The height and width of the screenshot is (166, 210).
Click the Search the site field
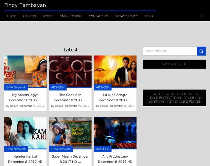(170, 51)
